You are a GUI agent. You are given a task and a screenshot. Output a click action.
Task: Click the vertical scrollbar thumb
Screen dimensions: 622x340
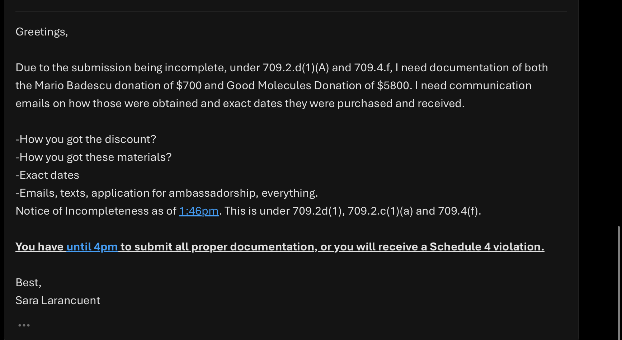[618, 282]
